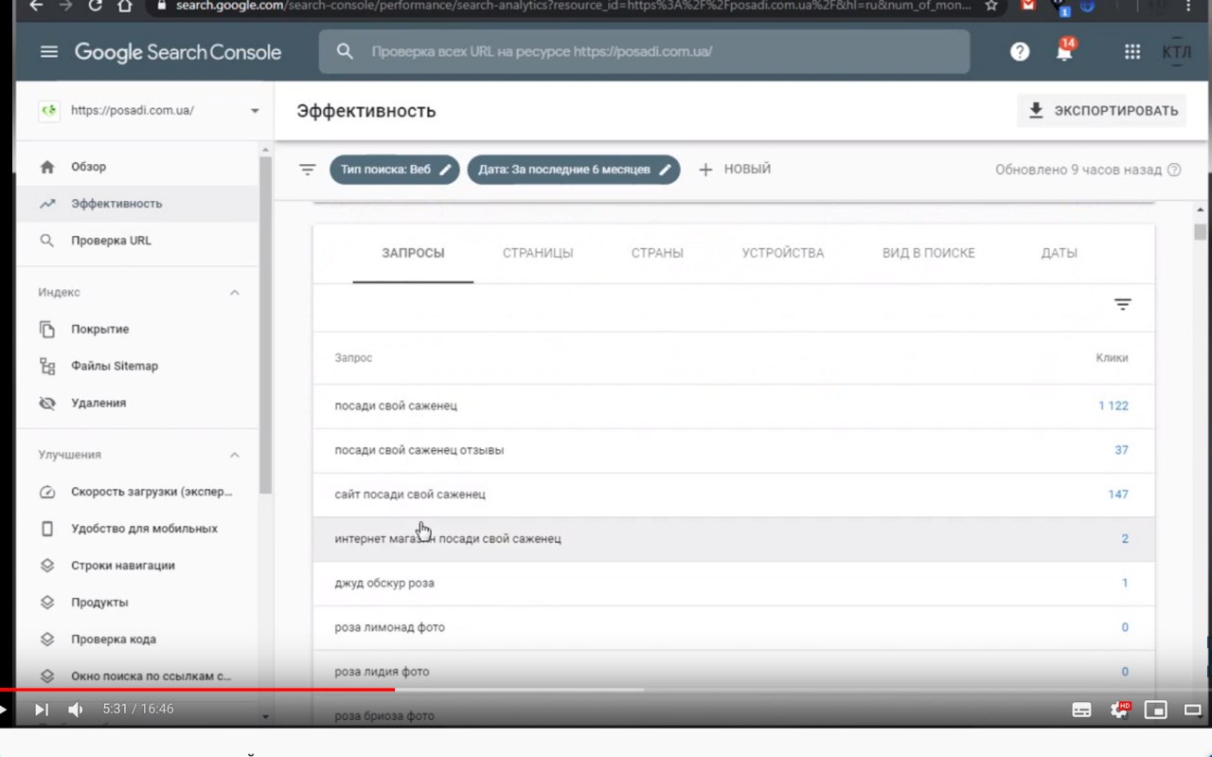The width and height of the screenshot is (1212, 757).
Task: Edit the search type chip pencil
Action: 446,170
